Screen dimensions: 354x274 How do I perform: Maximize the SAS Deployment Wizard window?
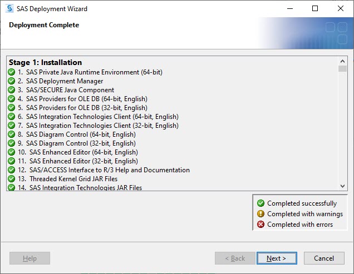pos(315,8)
